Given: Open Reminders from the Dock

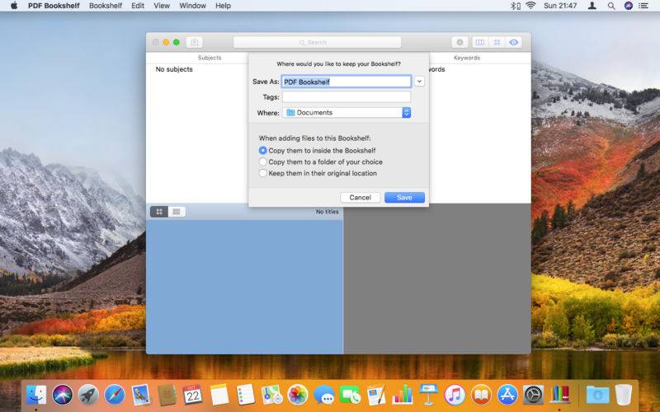Looking at the screenshot, I should [x=245, y=395].
